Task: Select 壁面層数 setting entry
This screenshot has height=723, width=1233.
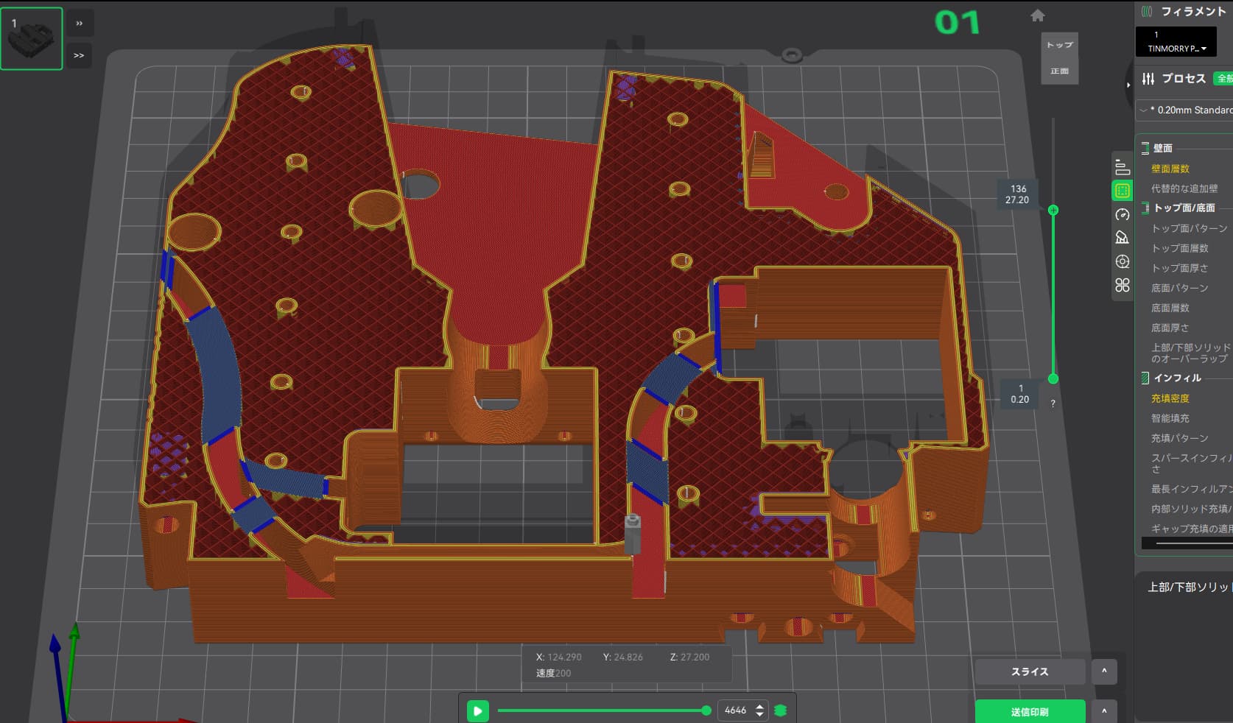Action: 1170,169
